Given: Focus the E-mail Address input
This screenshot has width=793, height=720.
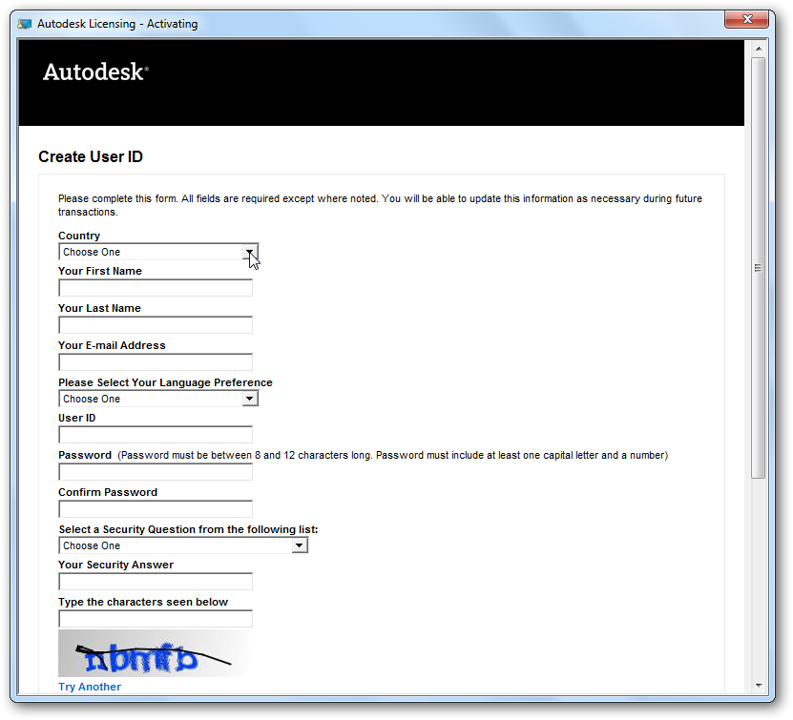Looking at the screenshot, I should click(x=156, y=362).
